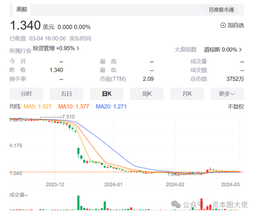Click the 均线 label

[x=15, y=107]
